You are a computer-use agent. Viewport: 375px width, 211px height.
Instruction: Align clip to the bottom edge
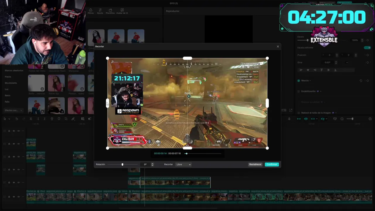[335, 70]
